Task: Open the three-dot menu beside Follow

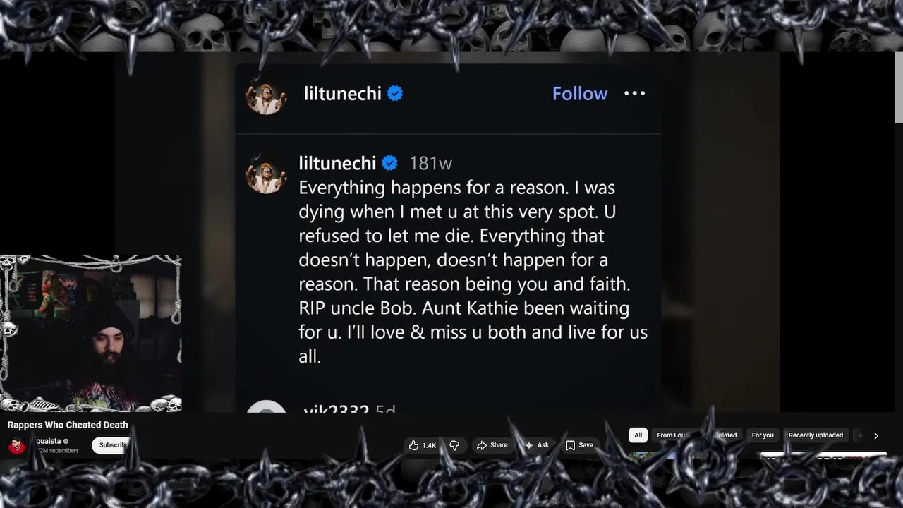Action: (634, 93)
